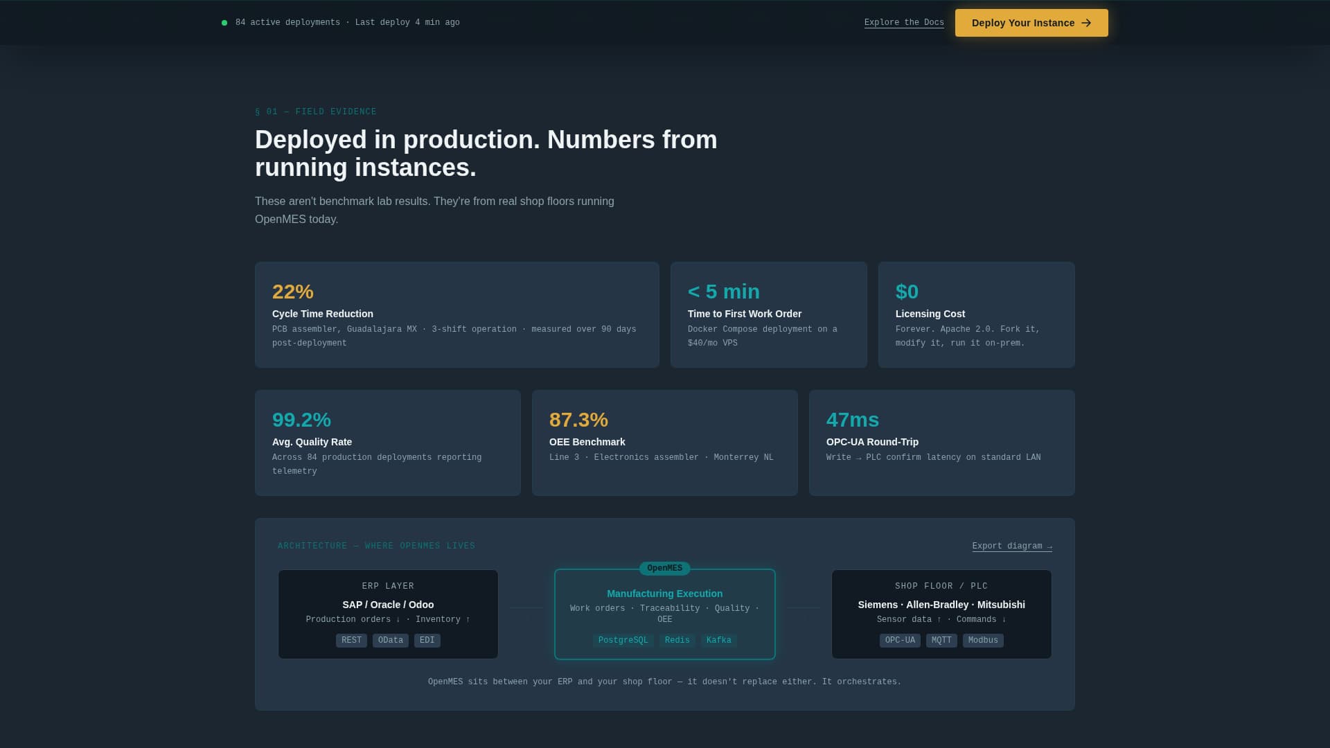The height and width of the screenshot is (748, 1330).
Task: Click 'ARCHITECTURE — WHERE OPENMES LIVES' label
Action: (376, 546)
